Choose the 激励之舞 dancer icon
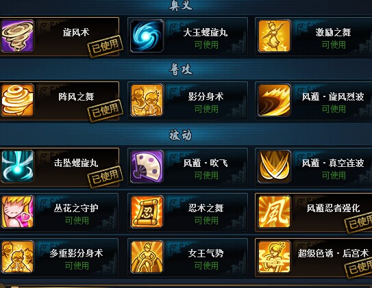This screenshot has height=288, width=372. coord(274,36)
